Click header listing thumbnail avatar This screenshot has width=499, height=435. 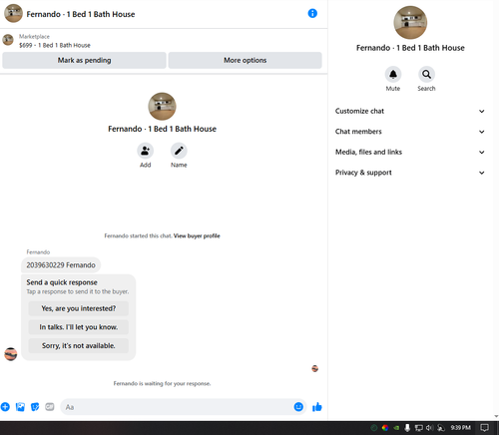point(13,13)
